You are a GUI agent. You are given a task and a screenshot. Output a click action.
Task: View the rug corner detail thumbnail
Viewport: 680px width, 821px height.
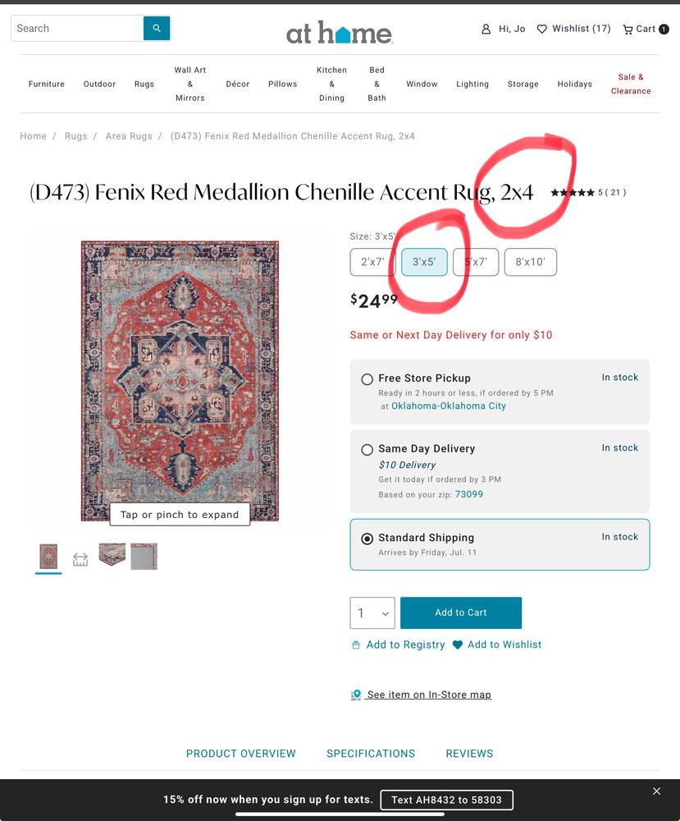(x=112, y=554)
